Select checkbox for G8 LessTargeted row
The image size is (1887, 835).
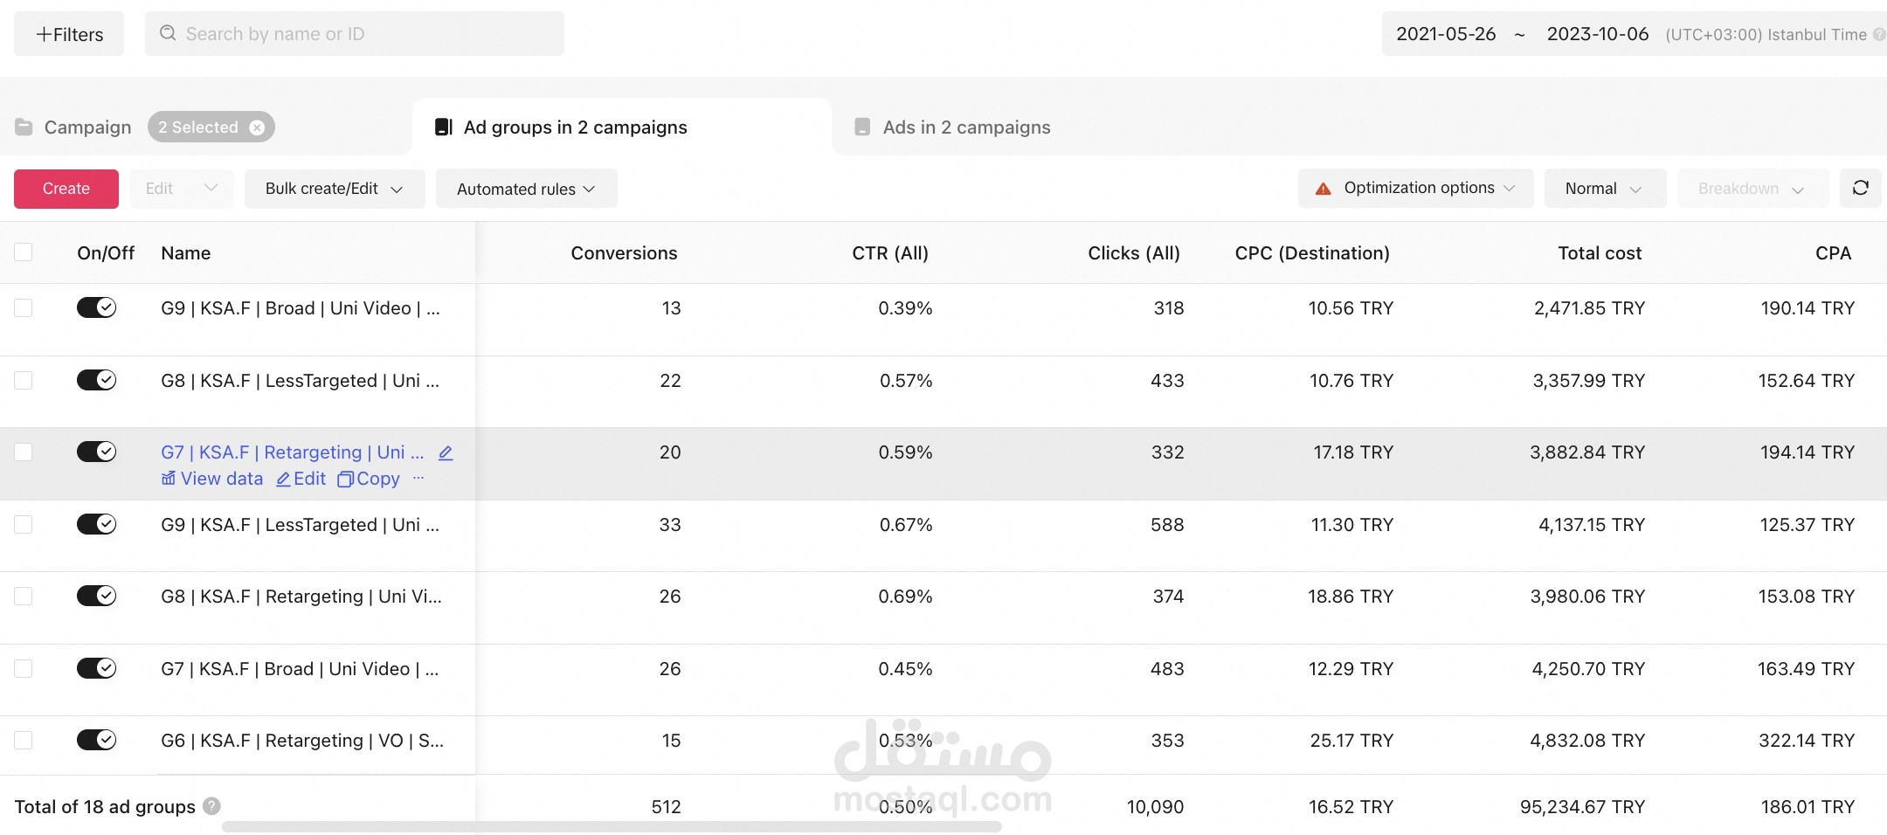pyautogui.click(x=24, y=380)
